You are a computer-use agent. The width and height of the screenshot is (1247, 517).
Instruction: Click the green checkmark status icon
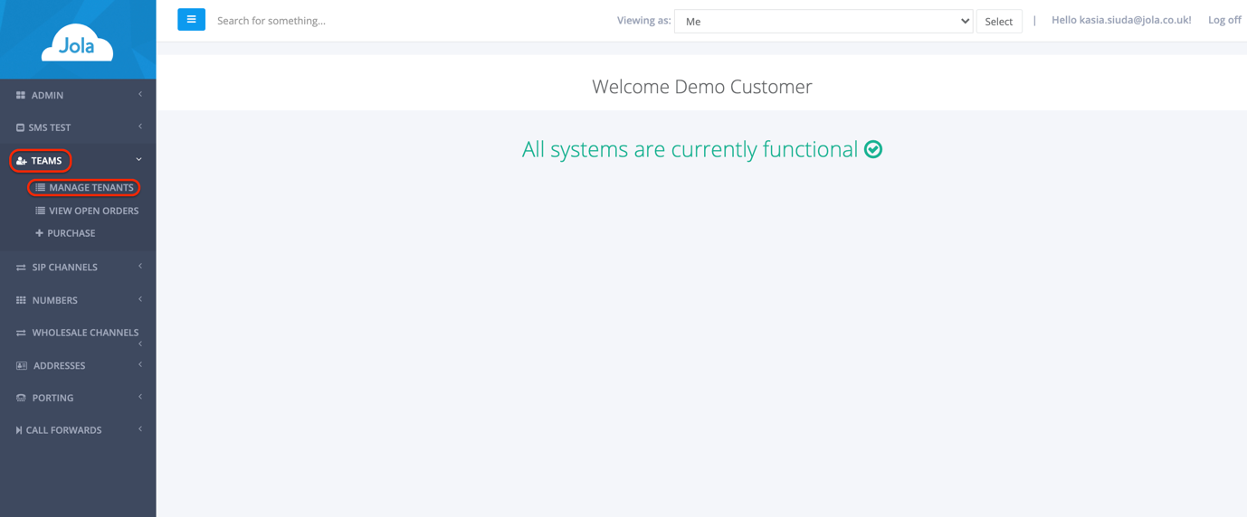coord(873,149)
